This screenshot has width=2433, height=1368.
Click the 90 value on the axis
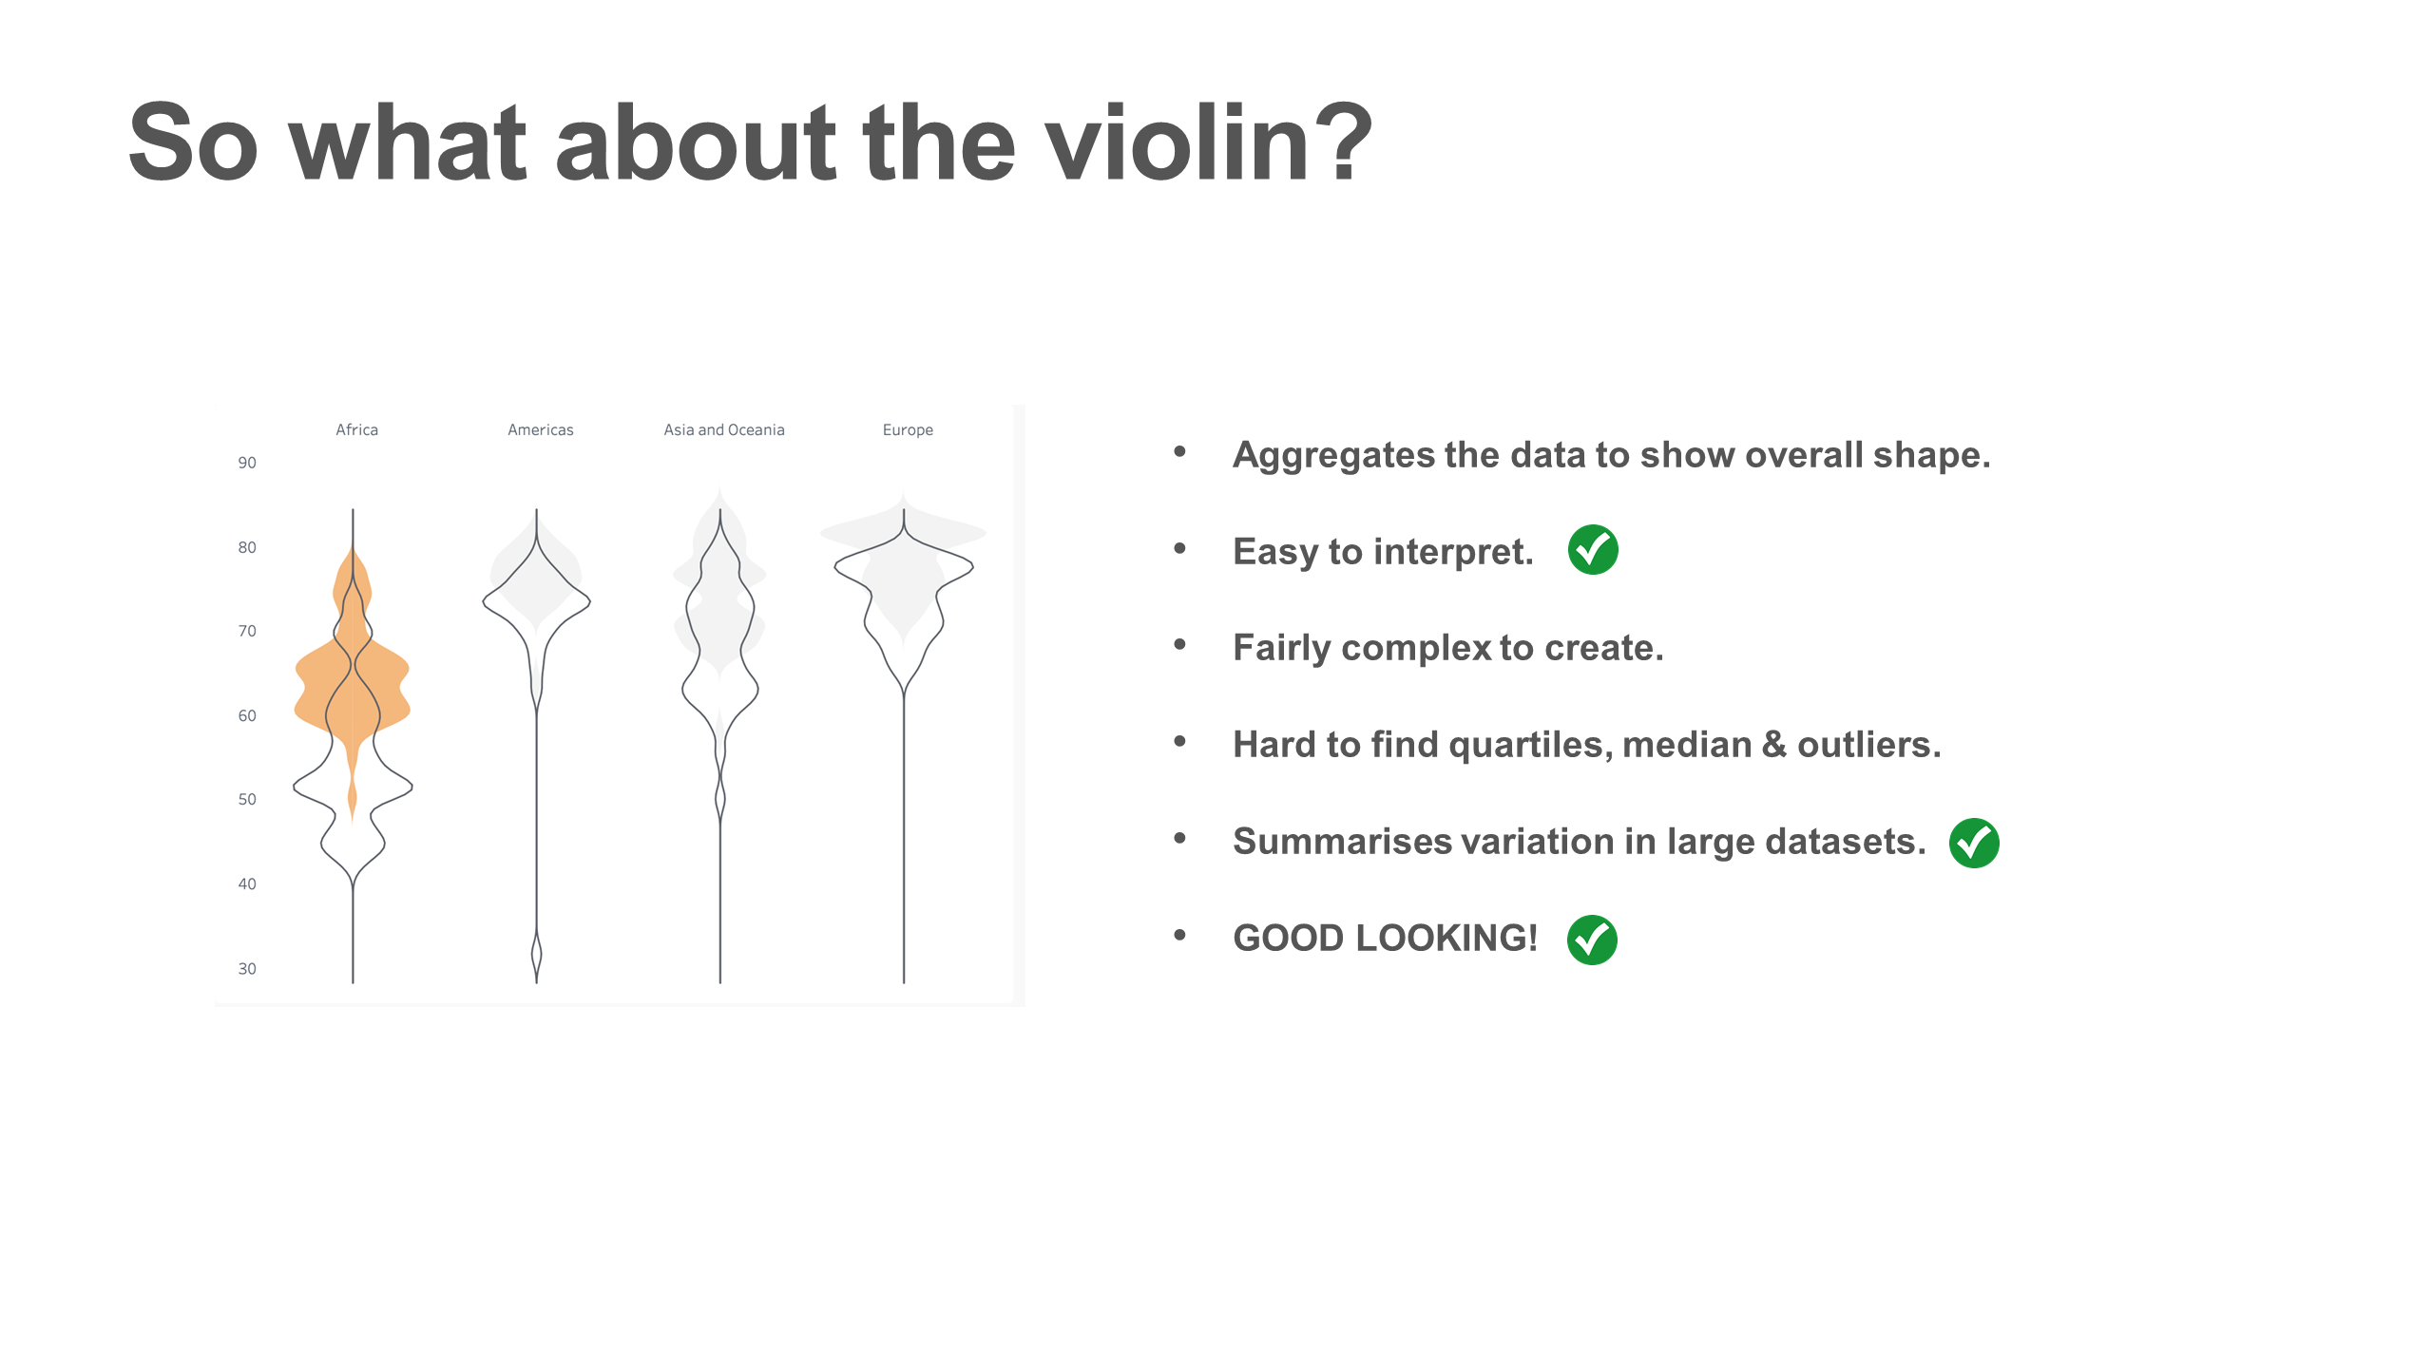(247, 463)
